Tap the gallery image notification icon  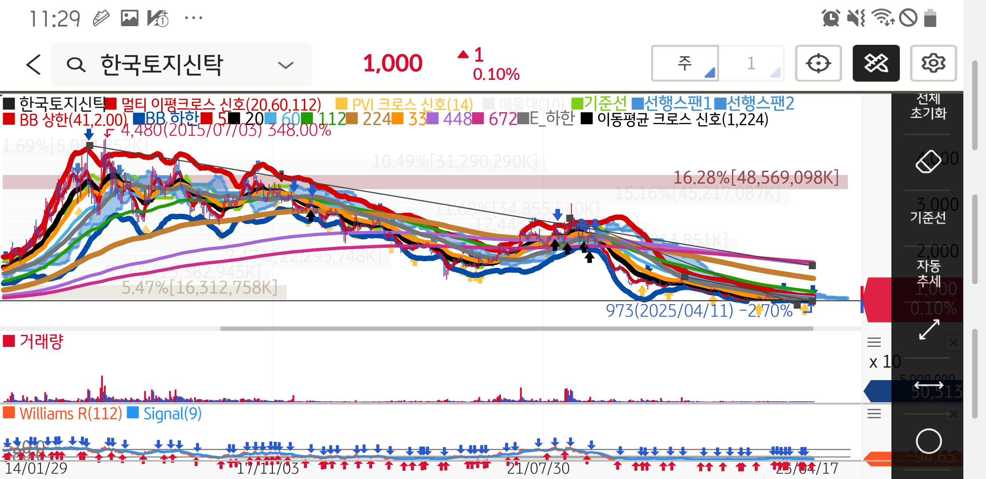click(x=130, y=18)
